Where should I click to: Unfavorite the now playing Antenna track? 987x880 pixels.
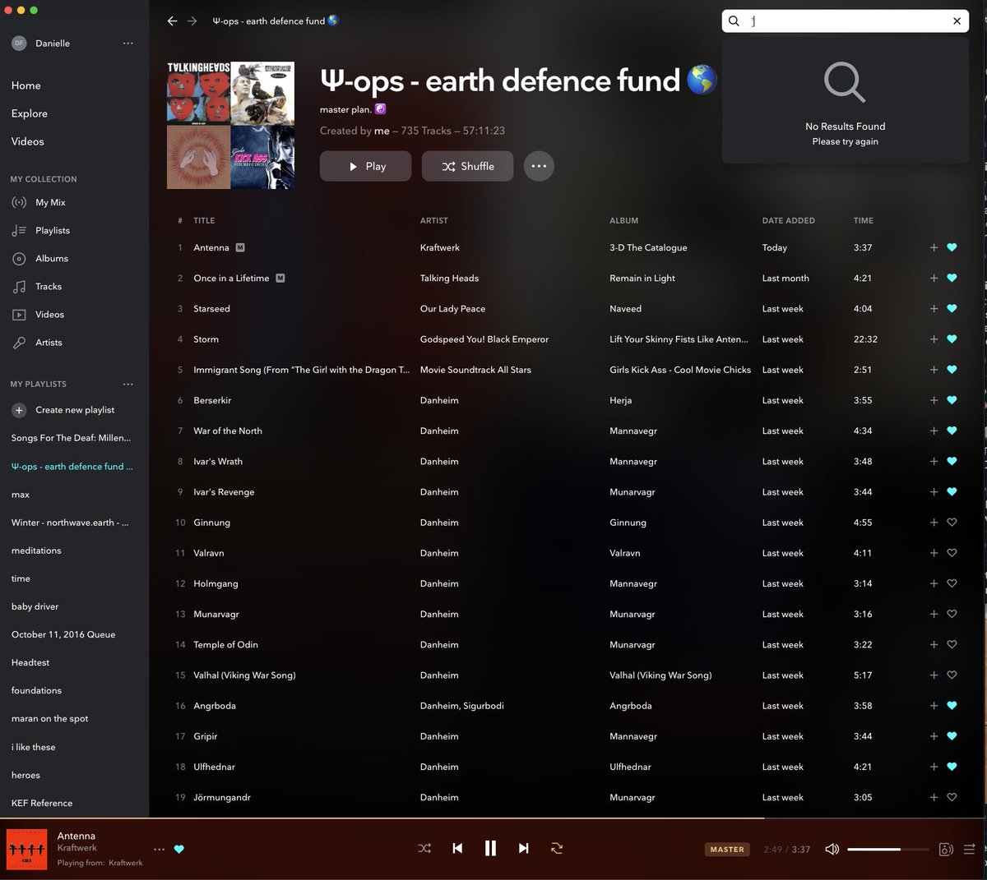(x=179, y=849)
